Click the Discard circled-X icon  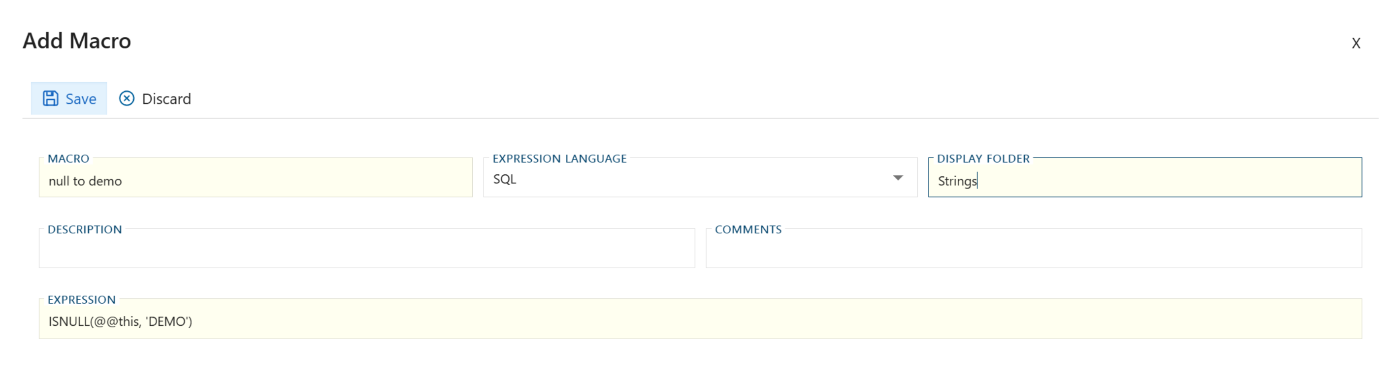pyautogui.click(x=127, y=98)
